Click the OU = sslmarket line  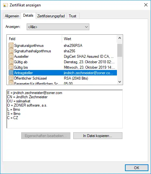pyautogui.click(x=19, y=101)
